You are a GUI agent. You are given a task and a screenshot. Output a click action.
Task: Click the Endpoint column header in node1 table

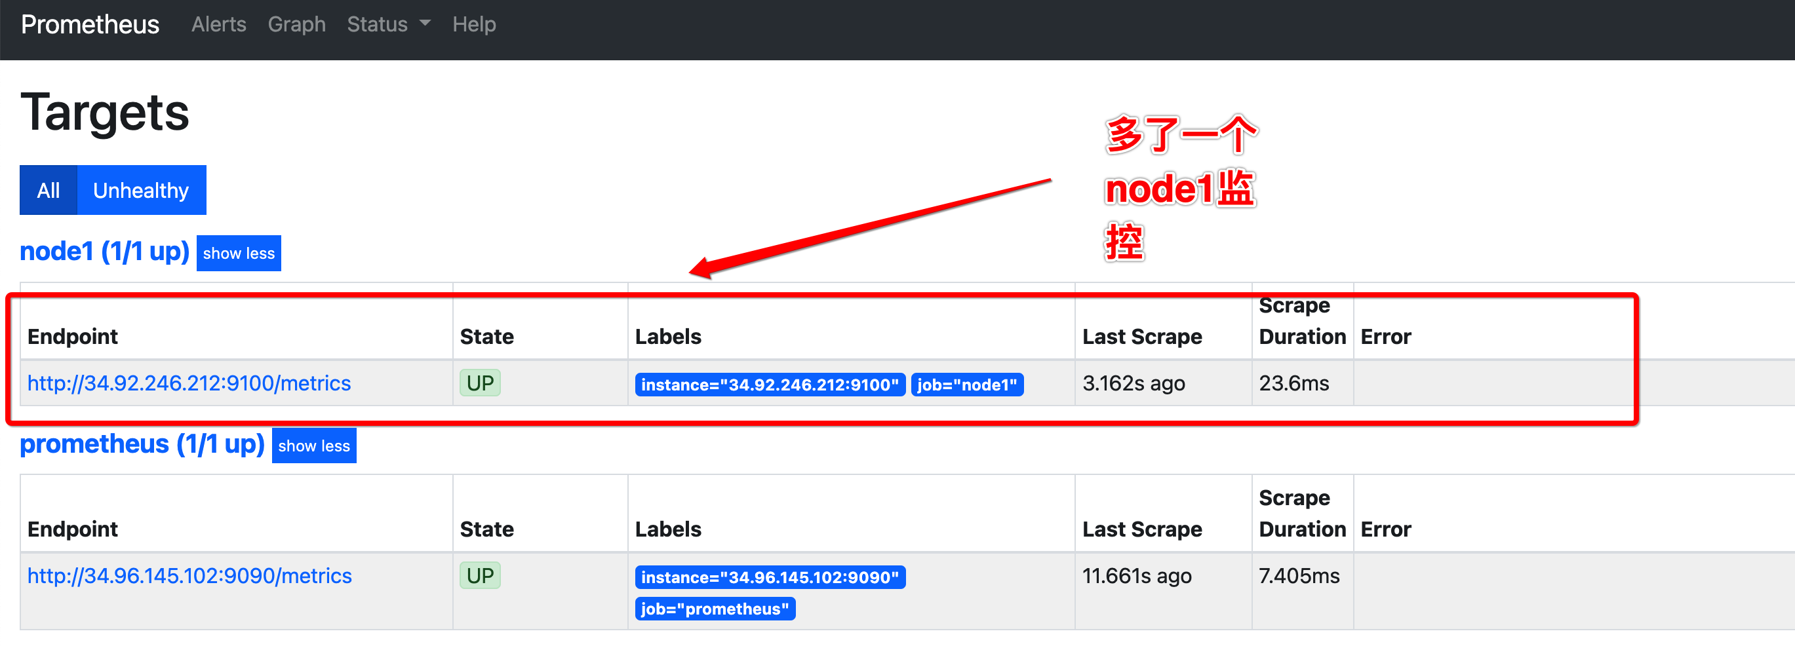tap(73, 336)
